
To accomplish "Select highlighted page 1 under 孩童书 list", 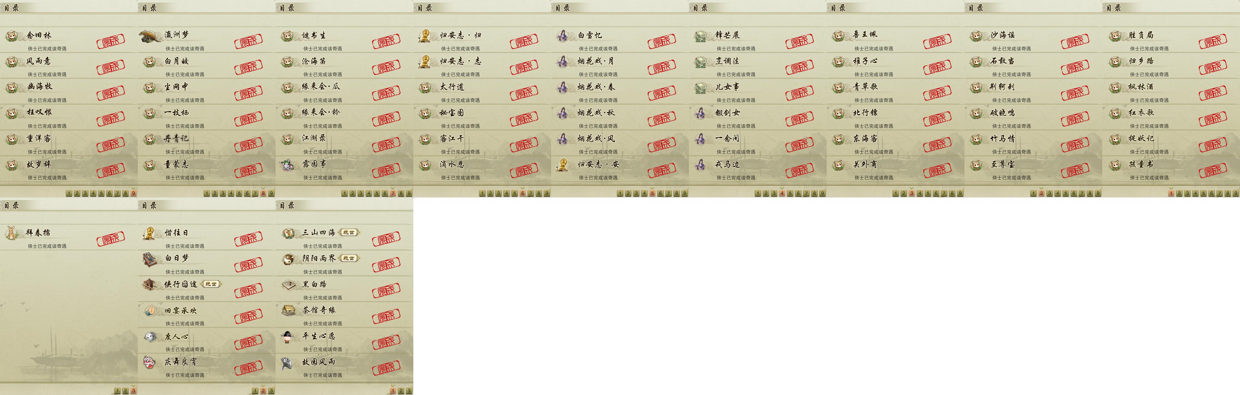I will point(1171,194).
